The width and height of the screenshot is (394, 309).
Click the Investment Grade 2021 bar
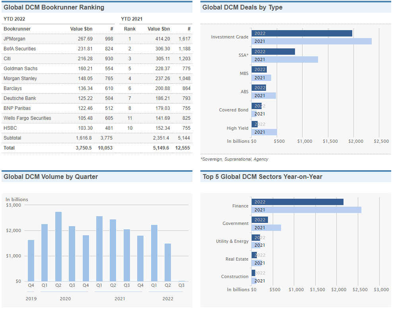pyautogui.click(x=312, y=41)
